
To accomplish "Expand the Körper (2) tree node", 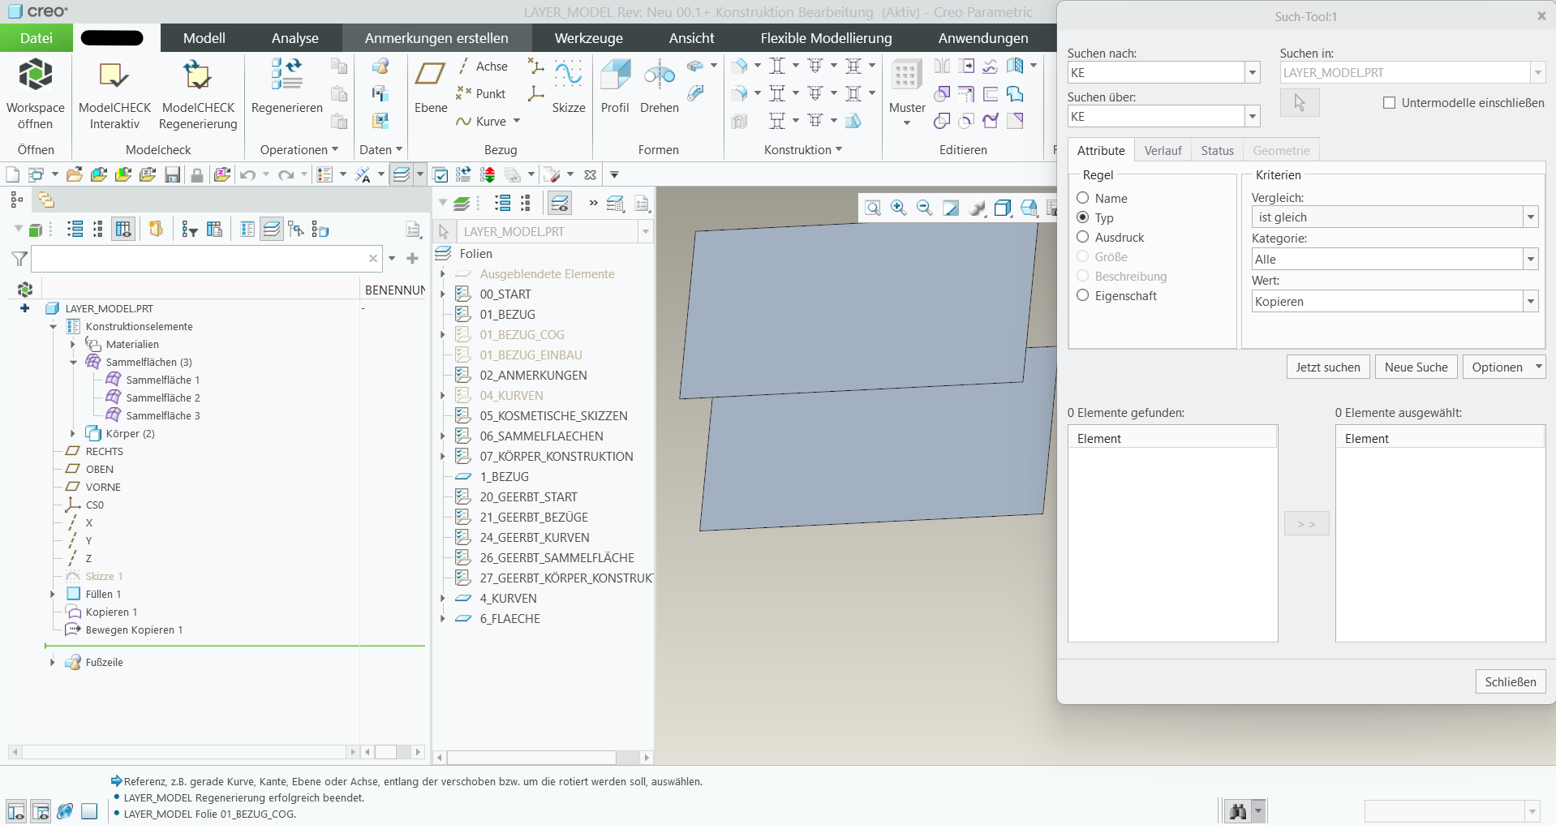I will pyautogui.click(x=73, y=433).
